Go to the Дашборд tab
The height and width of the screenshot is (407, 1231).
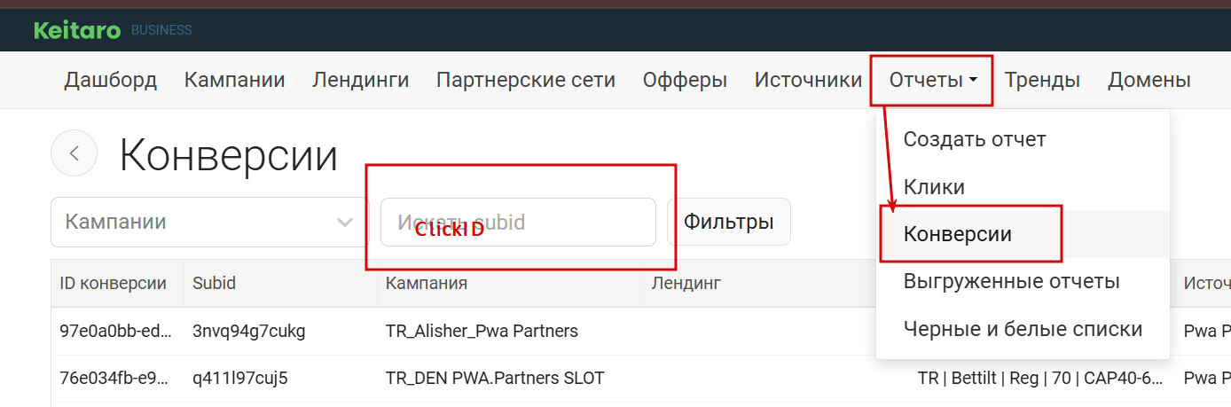(x=111, y=81)
